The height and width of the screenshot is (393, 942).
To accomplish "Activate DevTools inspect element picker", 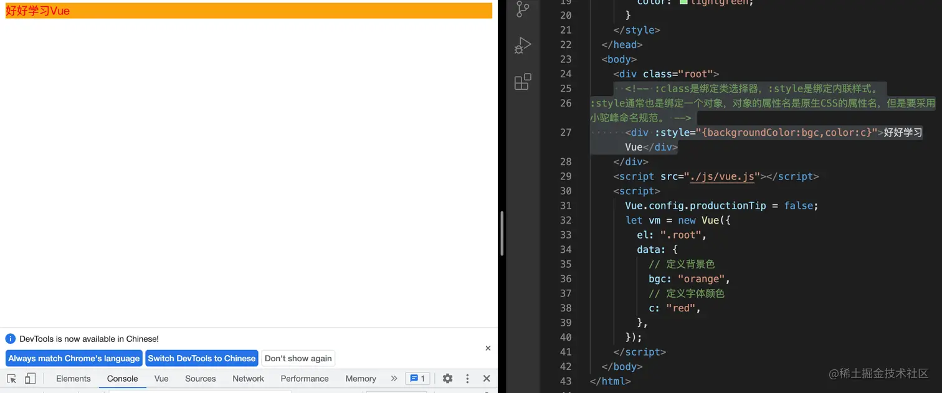I will point(11,379).
